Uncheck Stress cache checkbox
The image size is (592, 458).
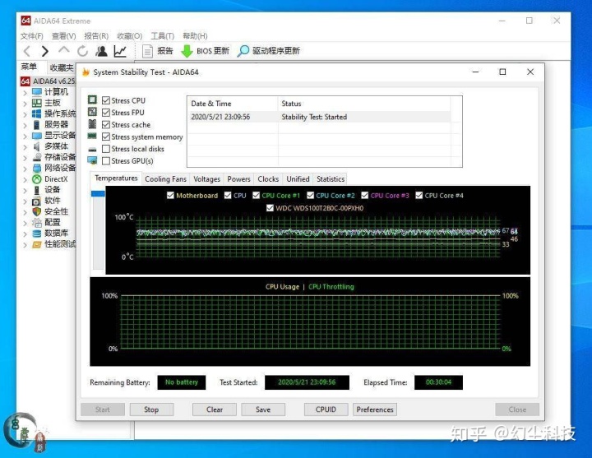[x=106, y=125]
